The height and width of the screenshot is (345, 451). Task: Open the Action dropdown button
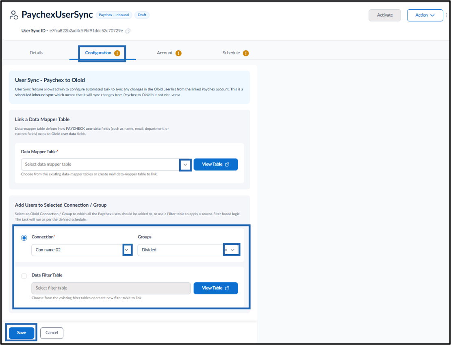click(x=425, y=15)
